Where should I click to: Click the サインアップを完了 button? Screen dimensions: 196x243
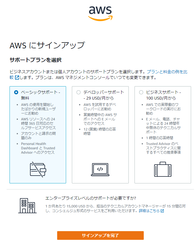[100, 235]
